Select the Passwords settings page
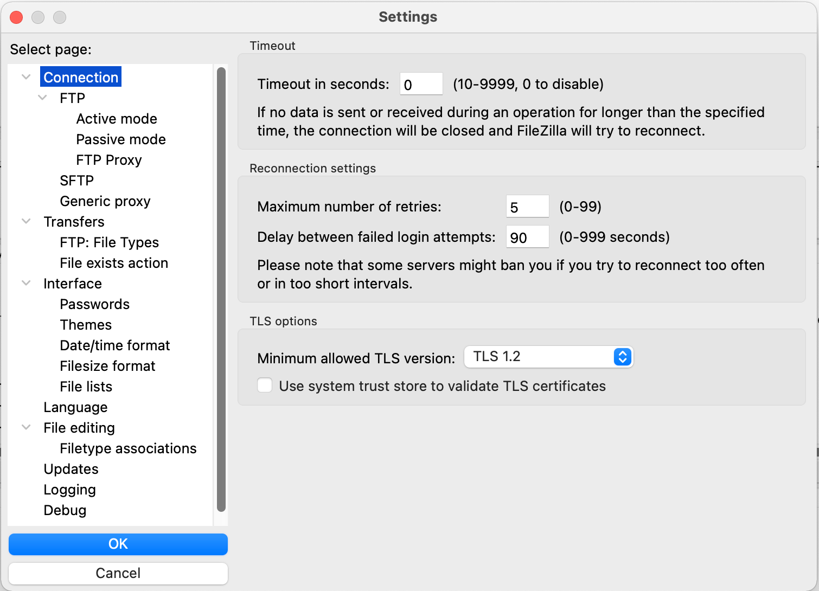819x591 pixels. [94, 304]
